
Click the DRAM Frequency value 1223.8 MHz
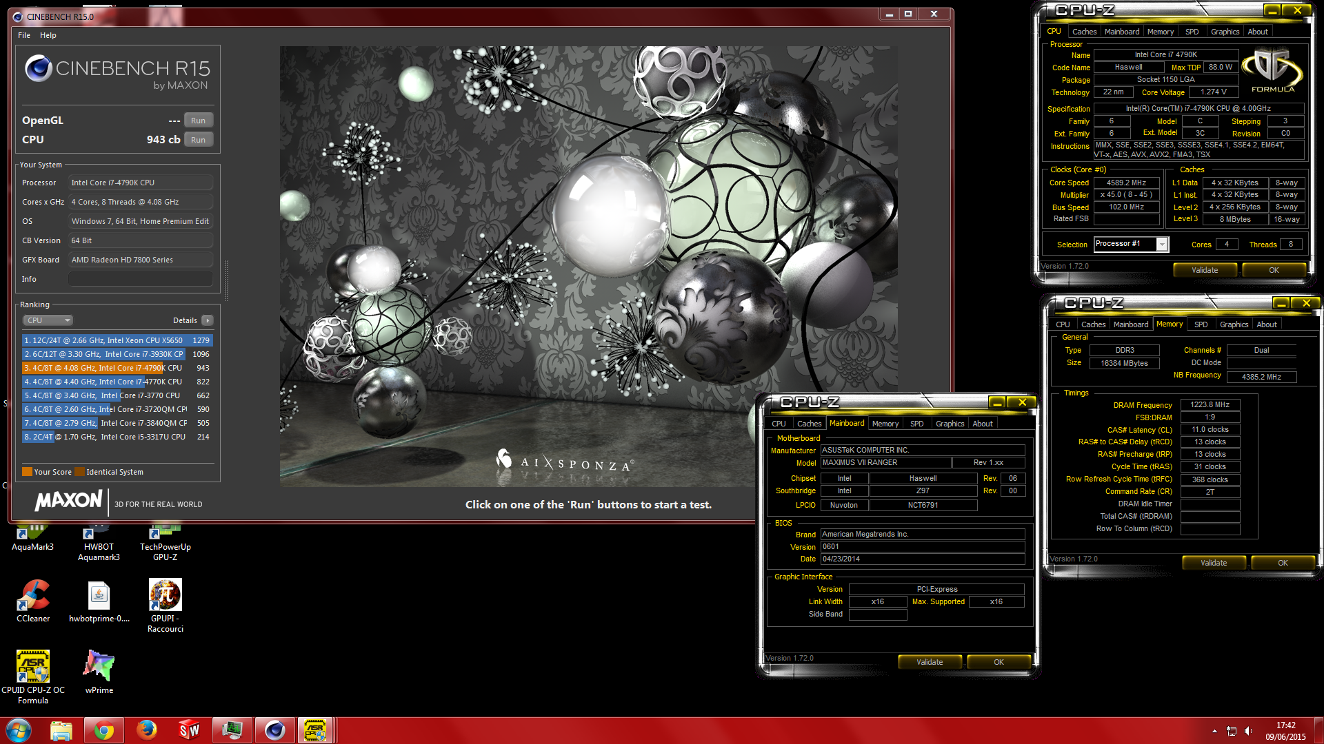click(1210, 405)
